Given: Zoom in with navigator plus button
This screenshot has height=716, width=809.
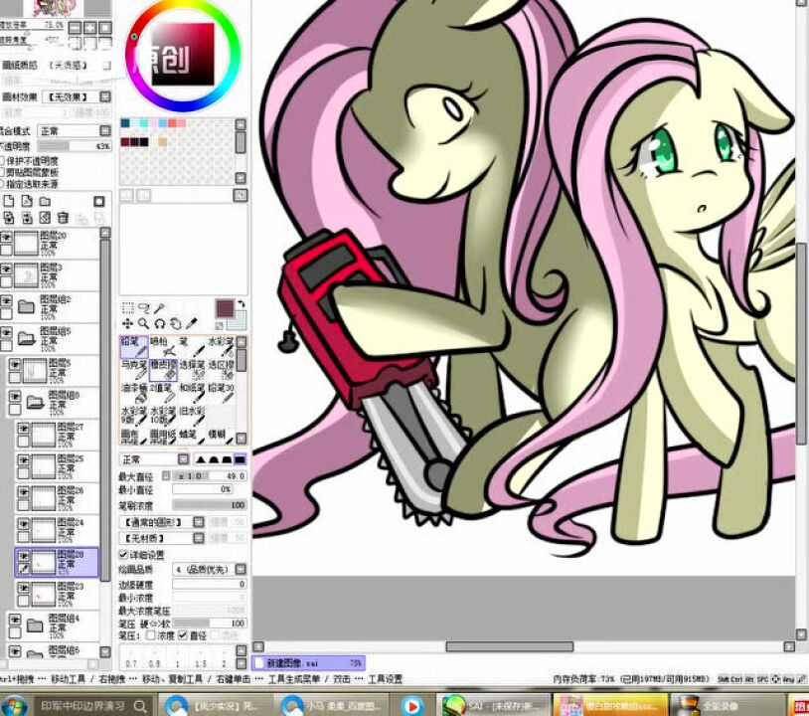Looking at the screenshot, I should 90,28.
